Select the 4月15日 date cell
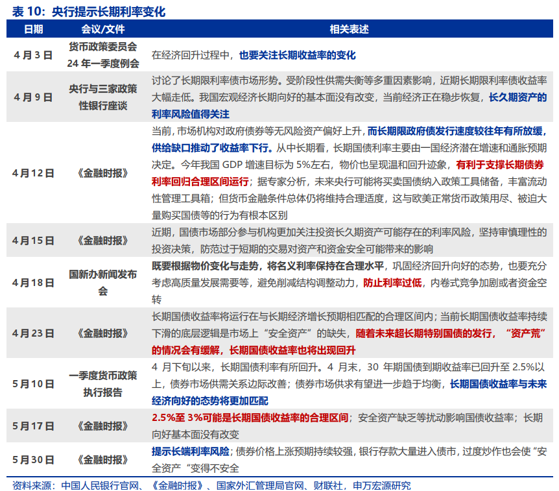The width and height of the screenshot is (559, 491). pyautogui.click(x=33, y=241)
